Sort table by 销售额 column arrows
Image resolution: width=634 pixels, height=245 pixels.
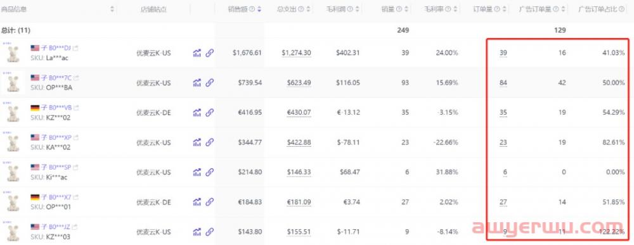point(259,9)
